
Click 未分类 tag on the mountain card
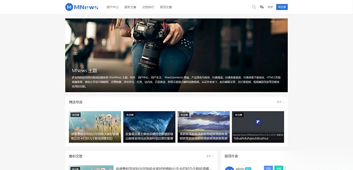click(x=130, y=115)
